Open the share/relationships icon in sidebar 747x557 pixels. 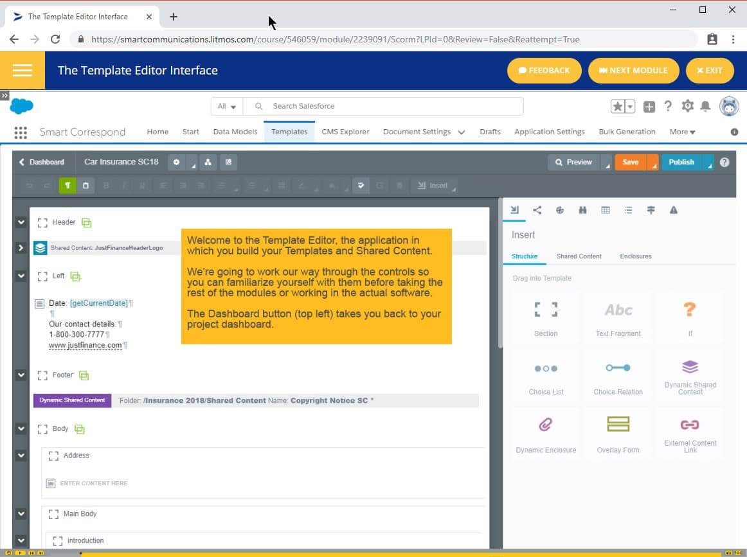click(537, 210)
